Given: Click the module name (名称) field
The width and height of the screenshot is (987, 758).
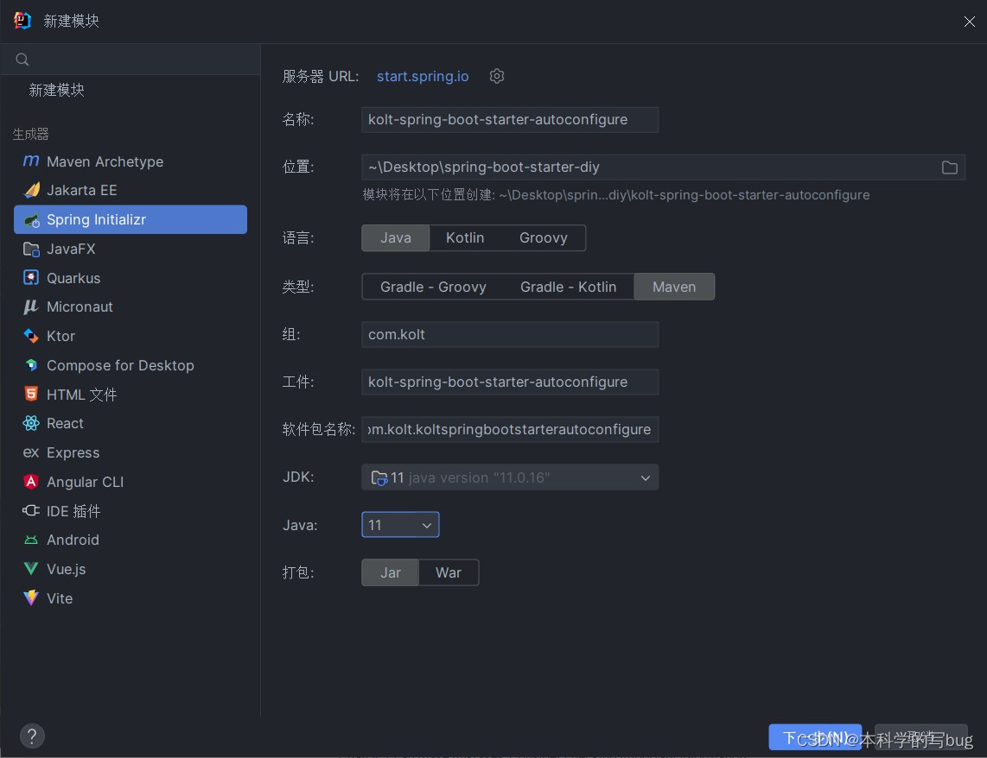Looking at the screenshot, I should click(510, 119).
